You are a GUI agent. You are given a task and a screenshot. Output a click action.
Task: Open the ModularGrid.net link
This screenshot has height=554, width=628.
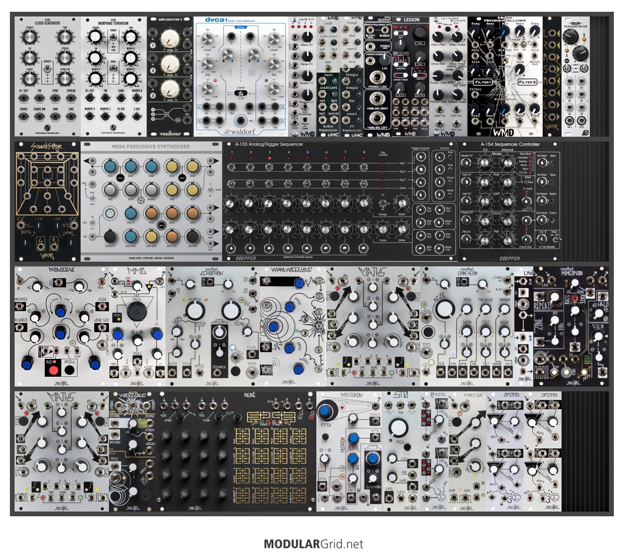coord(314,544)
